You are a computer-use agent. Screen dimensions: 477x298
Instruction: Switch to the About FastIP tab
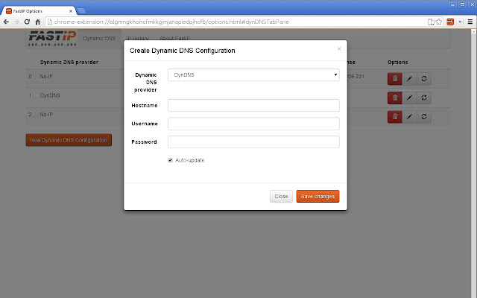click(174, 38)
